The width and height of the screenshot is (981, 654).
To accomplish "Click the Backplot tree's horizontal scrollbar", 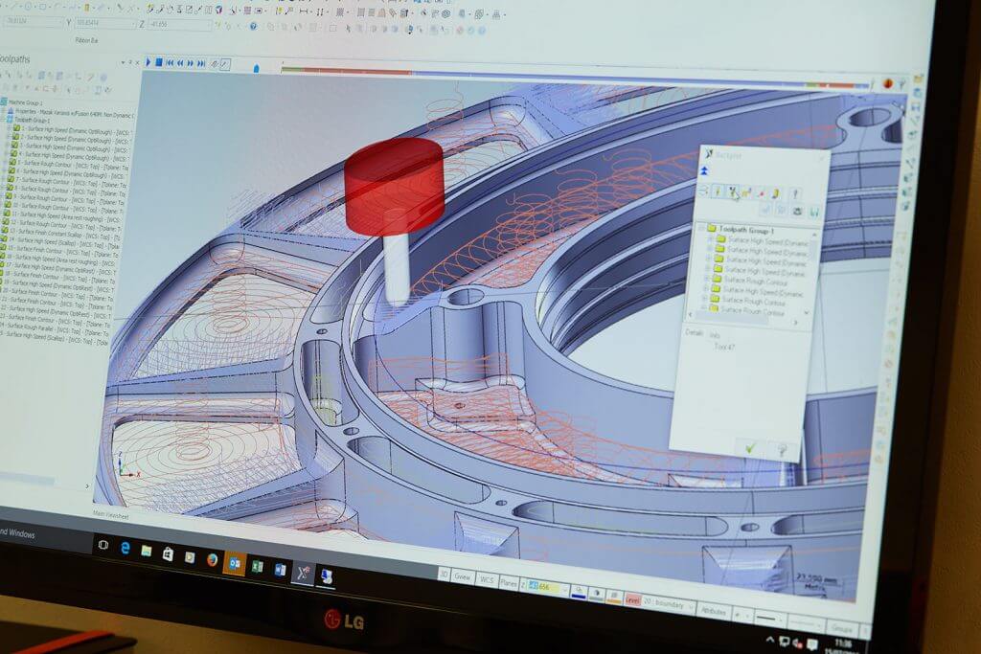I will (743, 319).
